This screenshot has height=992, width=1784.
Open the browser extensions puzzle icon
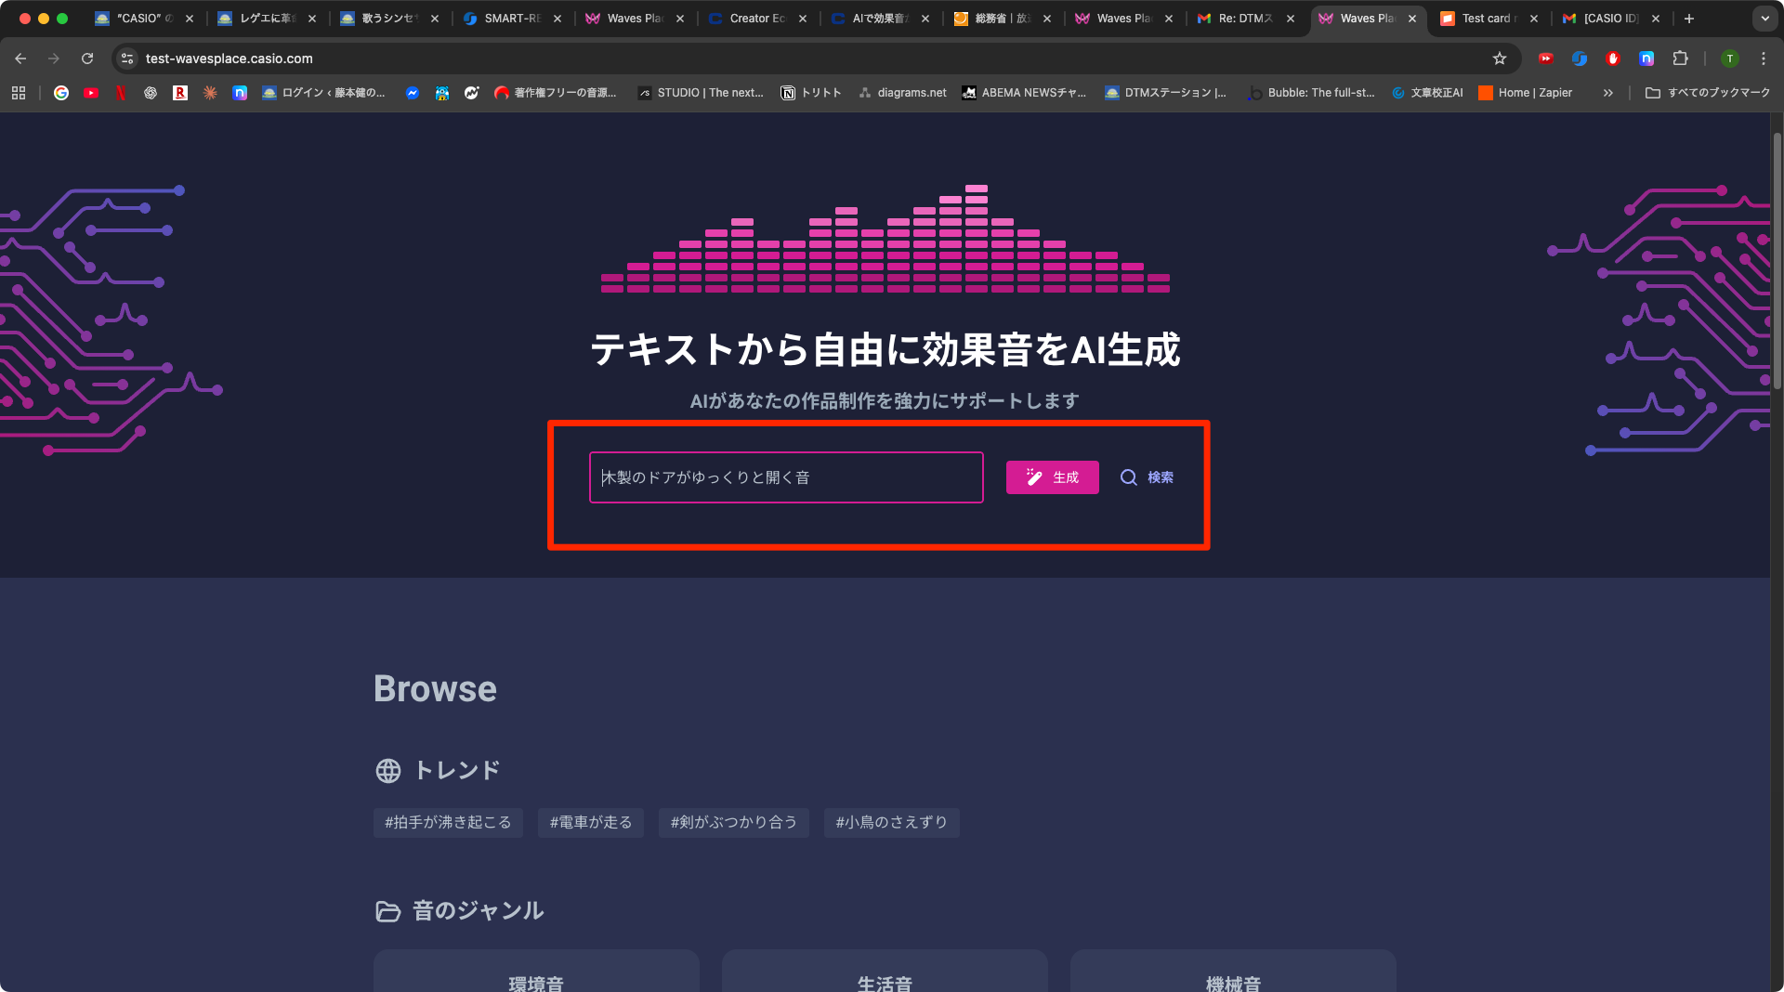point(1680,59)
